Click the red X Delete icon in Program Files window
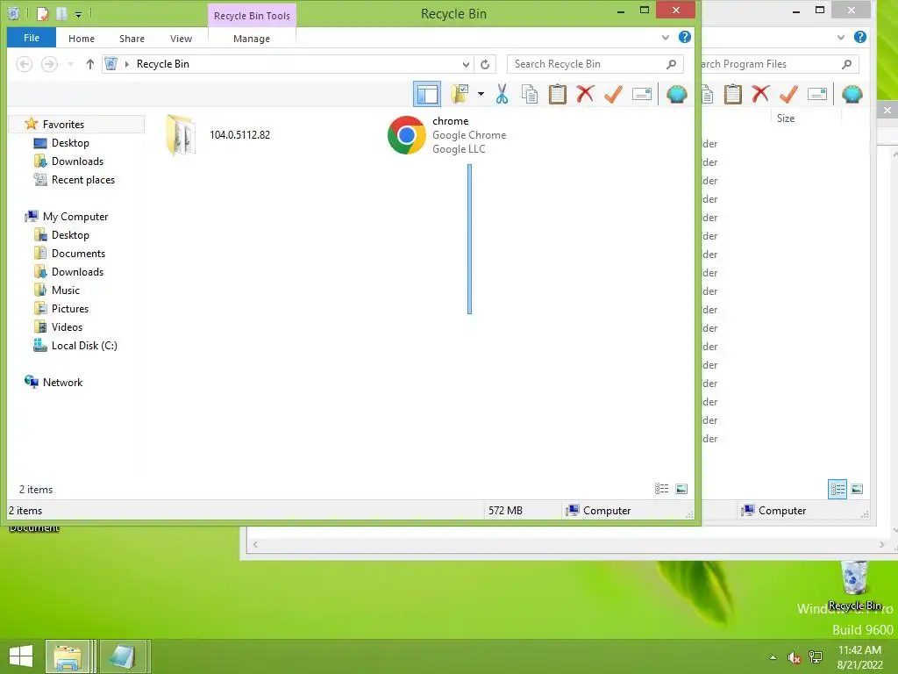The height and width of the screenshot is (674, 898). [760, 94]
